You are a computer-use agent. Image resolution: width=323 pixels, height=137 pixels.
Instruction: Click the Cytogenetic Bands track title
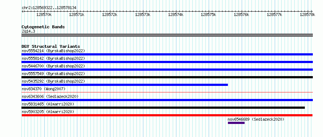[43, 27]
